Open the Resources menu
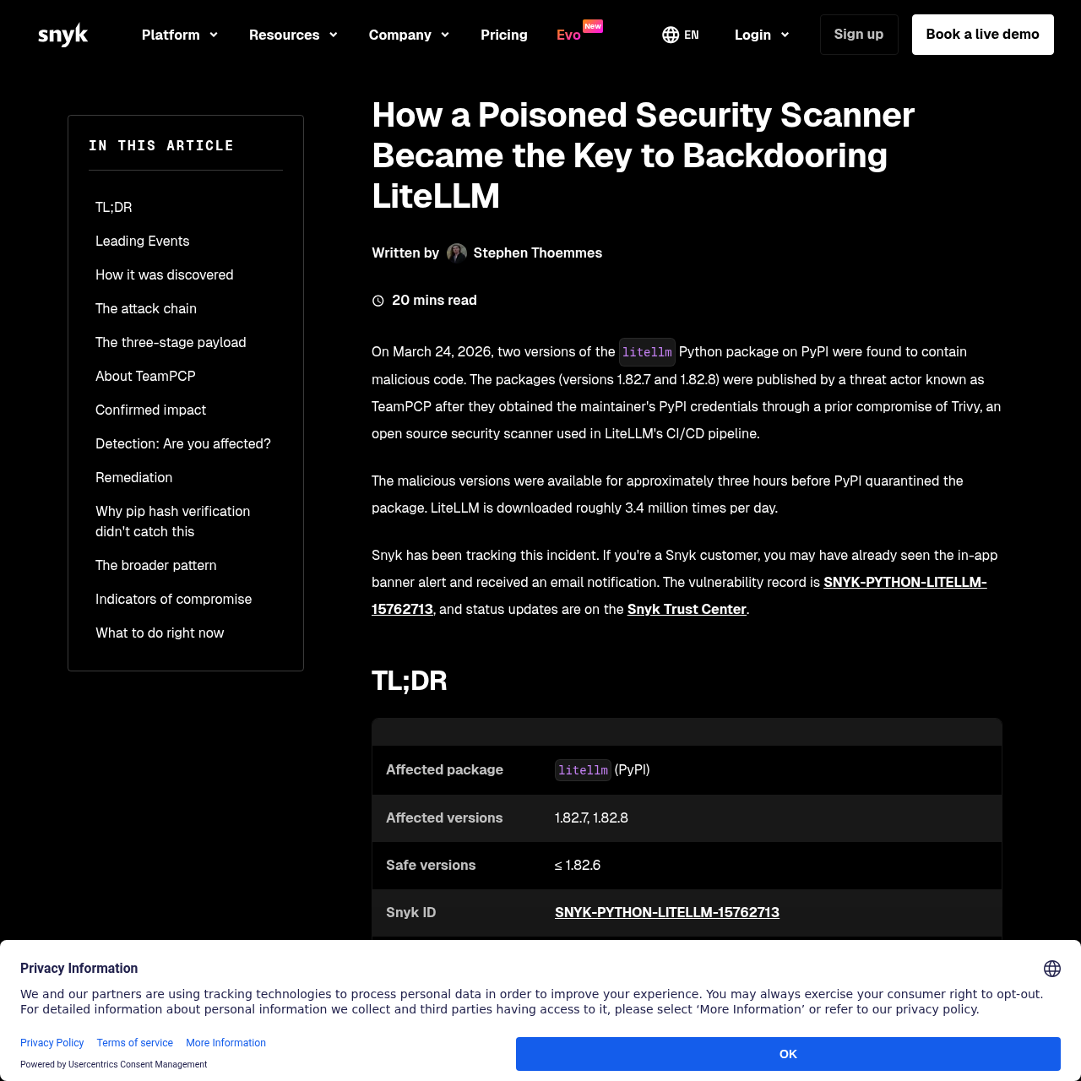Image resolution: width=1081 pixels, height=1081 pixels. pos(293,35)
